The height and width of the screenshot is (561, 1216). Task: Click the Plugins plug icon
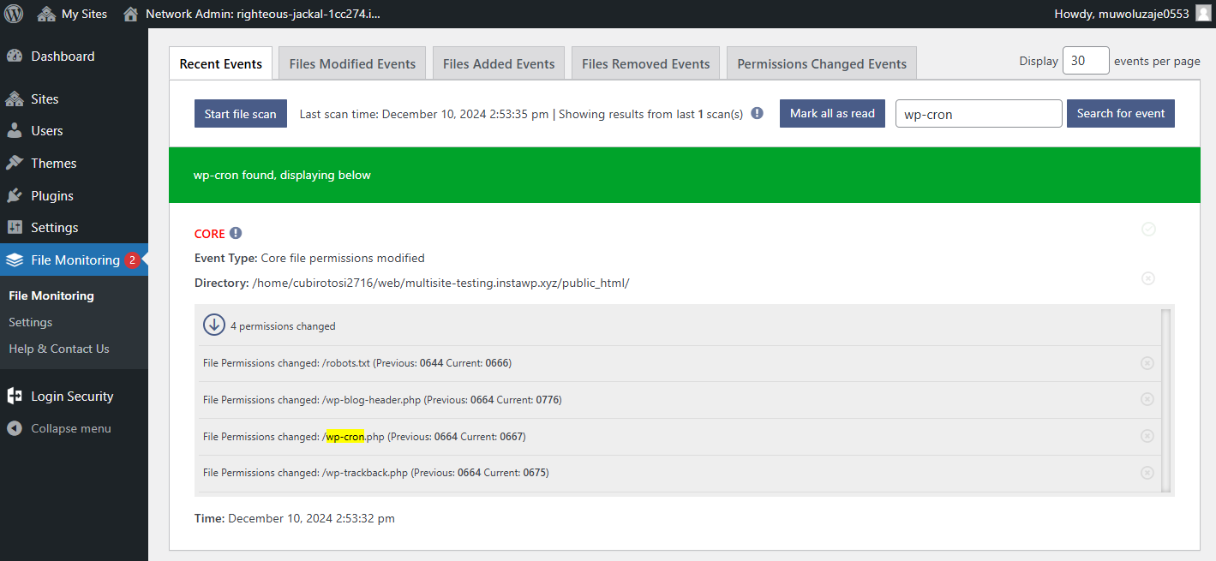[15, 196]
